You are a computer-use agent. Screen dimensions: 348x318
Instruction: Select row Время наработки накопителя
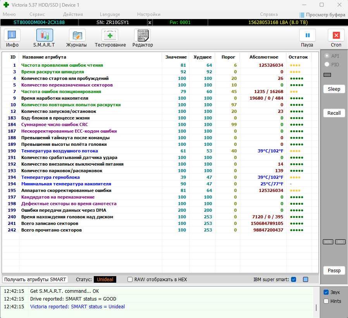pyautogui.click(x=160, y=98)
